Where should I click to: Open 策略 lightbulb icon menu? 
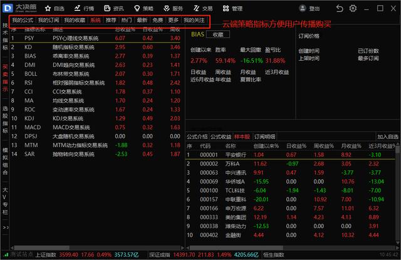pyautogui.click(x=137, y=8)
